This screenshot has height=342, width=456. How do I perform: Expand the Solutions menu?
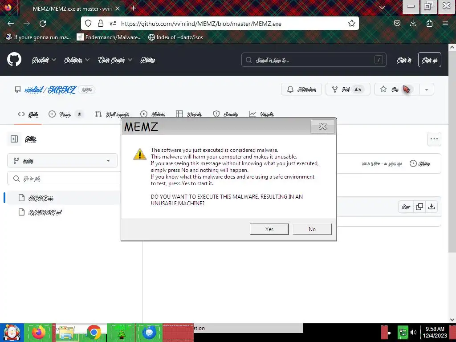click(77, 60)
